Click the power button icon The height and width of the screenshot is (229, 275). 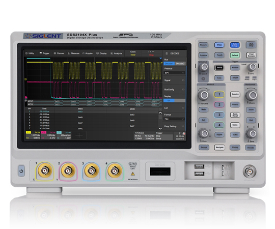(21, 171)
